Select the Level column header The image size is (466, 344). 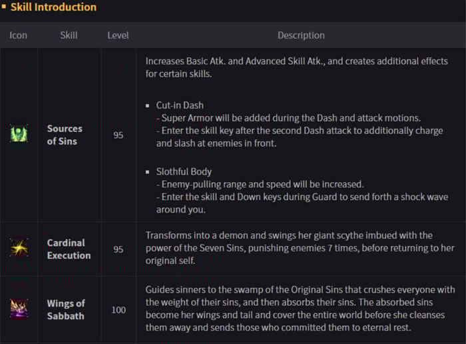[x=118, y=35]
